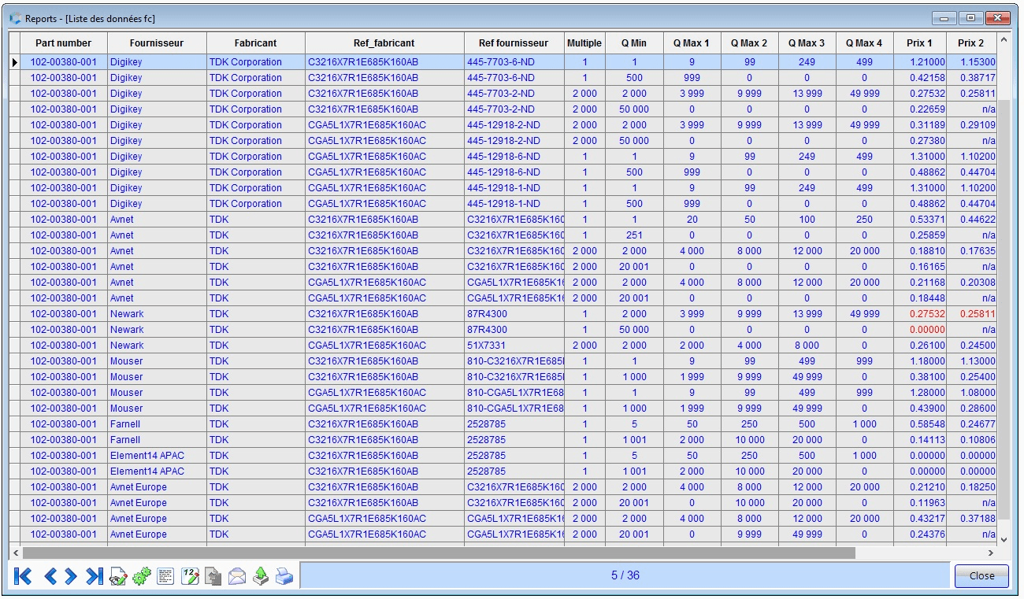Jump to the last record
Viewport: 1024px width, 599px height.
[95, 576]
